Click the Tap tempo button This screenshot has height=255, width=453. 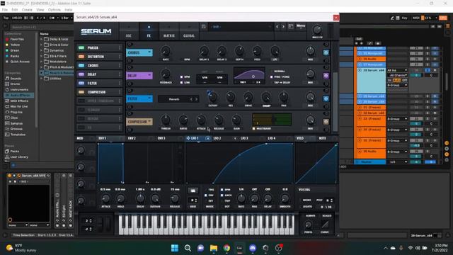click(x=6, y=18)
